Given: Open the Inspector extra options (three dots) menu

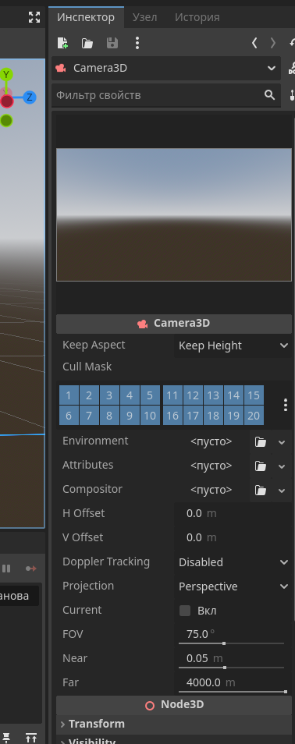Looking at the screenshot, I should [x=137, y=43].
